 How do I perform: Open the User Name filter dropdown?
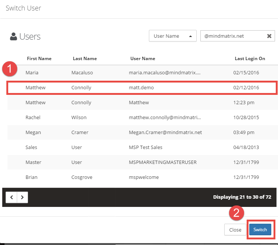coord(172,36)
